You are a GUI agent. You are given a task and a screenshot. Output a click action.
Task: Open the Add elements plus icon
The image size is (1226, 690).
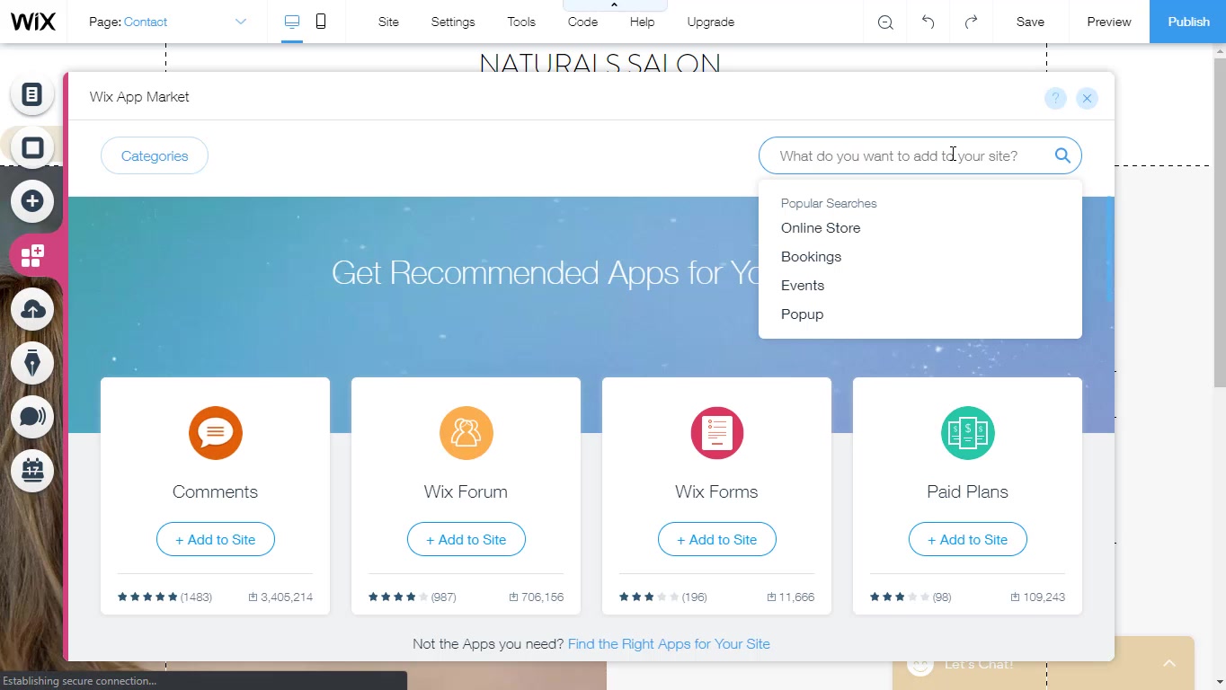32,201
